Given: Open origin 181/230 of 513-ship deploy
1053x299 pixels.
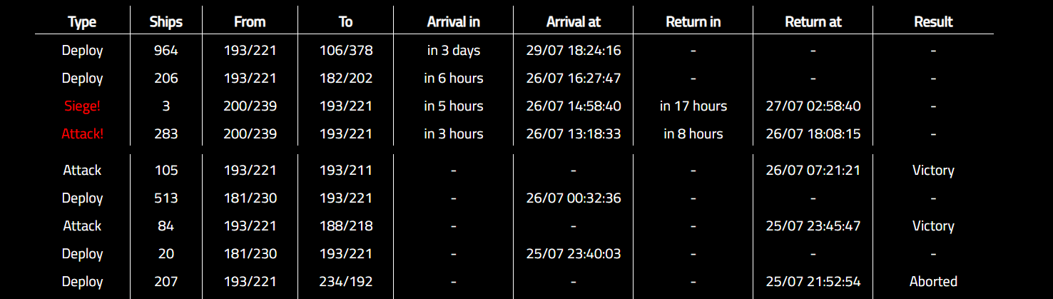Looking at the screenshot, I should pos(250,198).
